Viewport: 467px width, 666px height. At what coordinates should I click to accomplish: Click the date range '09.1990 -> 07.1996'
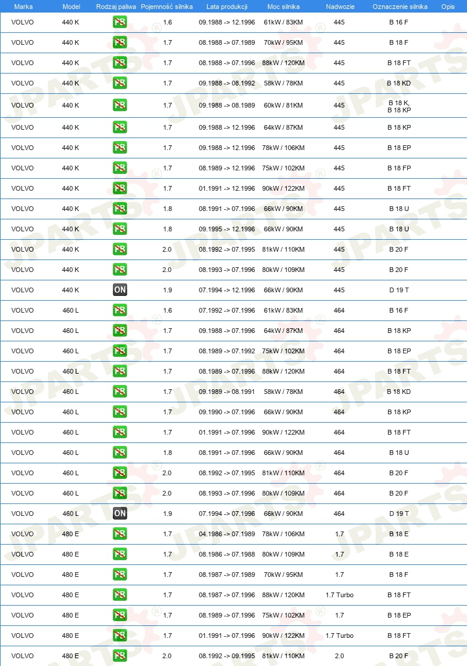pyautogui.click(x=227, y=412)
